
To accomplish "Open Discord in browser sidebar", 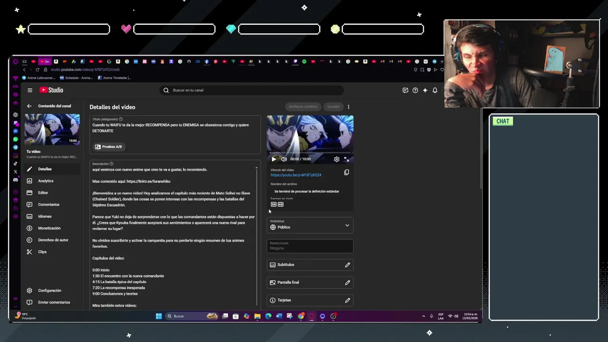I will 16,180.
